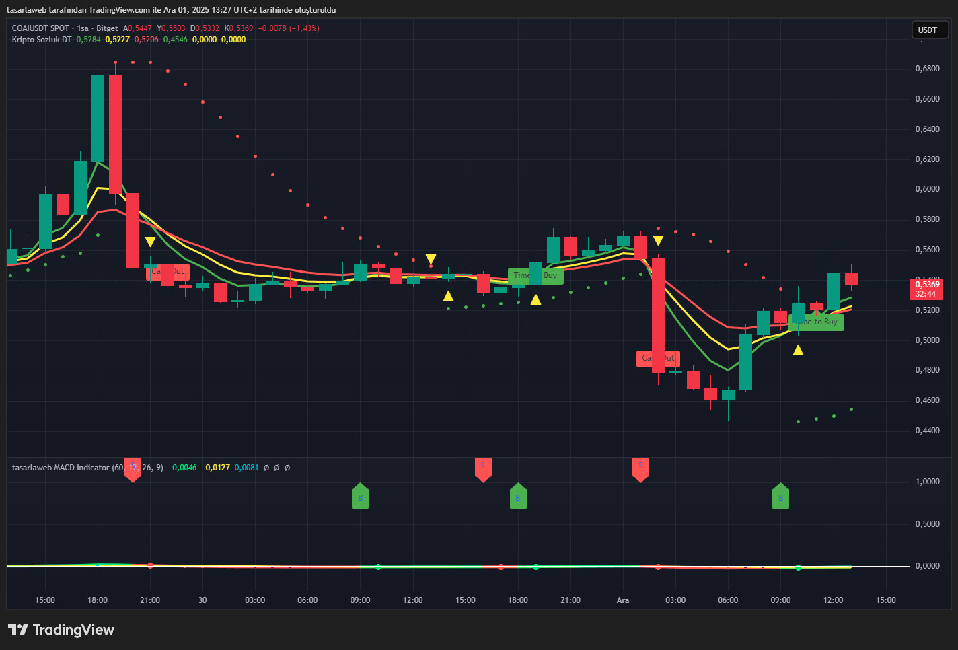Click the Kripto Sozluk DT indicator label
958x650 pixels.
pyautogui.click(x=42, y=40)
